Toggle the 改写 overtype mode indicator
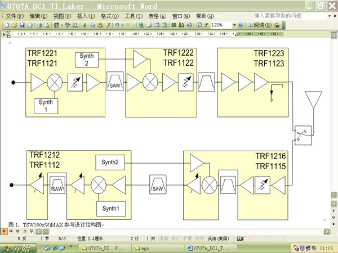The image size is (338, 253). coord(199,238)
